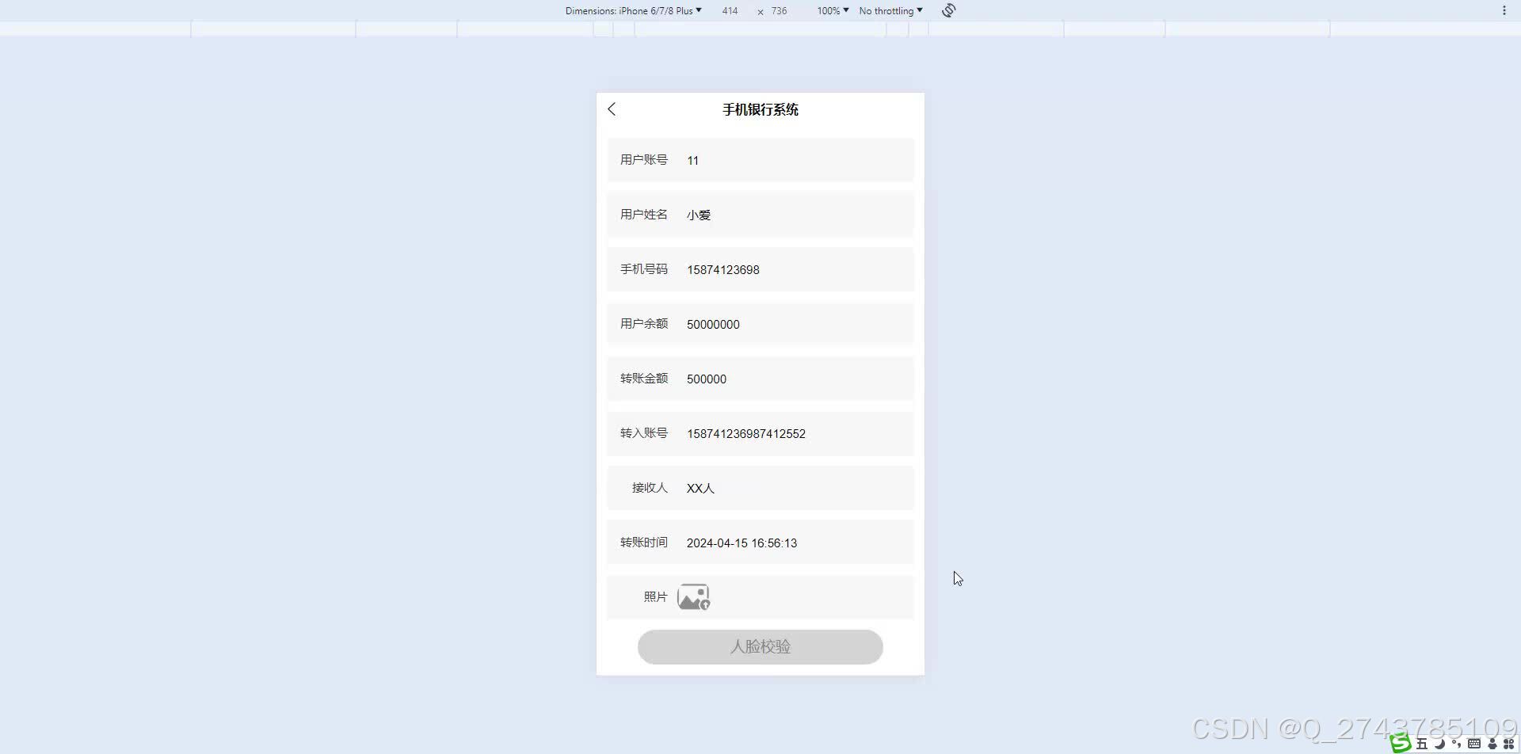Edit the viewport height value 736
The image size is (1521, 754).
point(780,11)
